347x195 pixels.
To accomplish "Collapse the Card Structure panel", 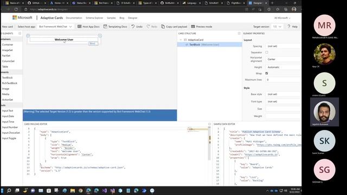I will 239,34.
